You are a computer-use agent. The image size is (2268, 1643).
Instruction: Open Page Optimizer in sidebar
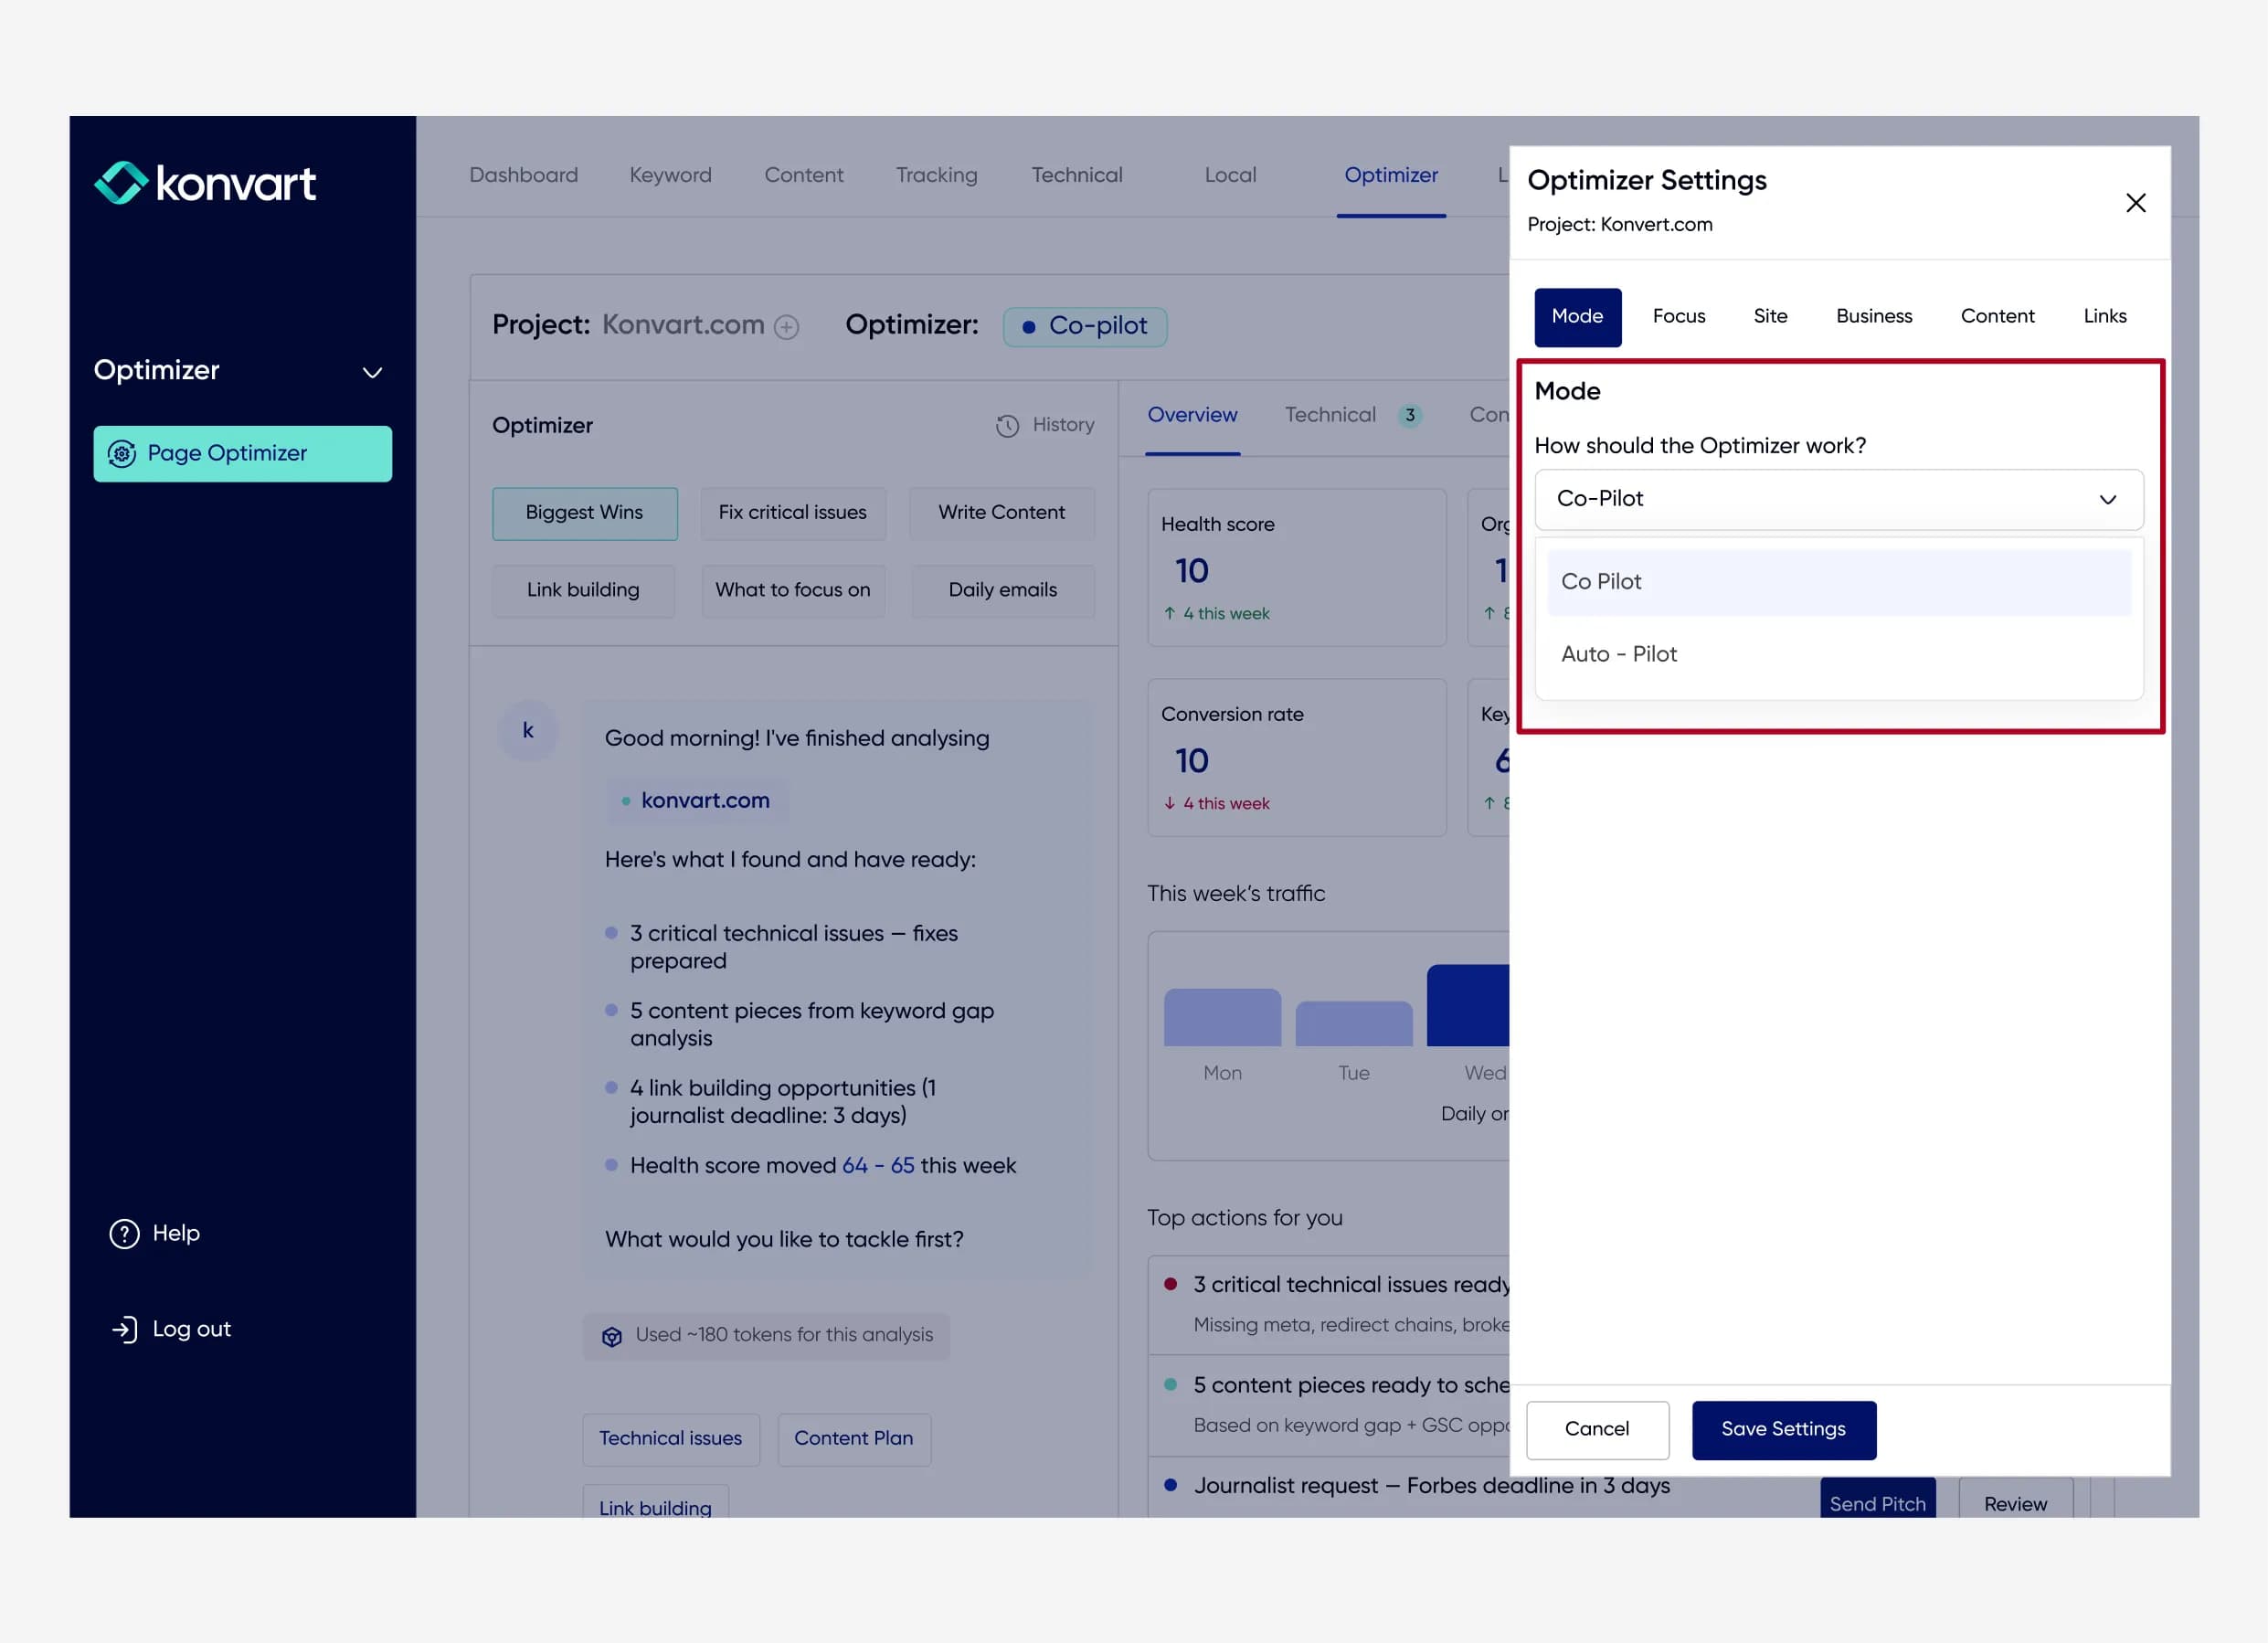(x=242, y=454)
